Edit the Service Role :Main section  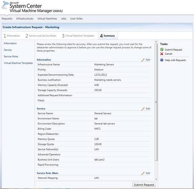tap(148, 173)
